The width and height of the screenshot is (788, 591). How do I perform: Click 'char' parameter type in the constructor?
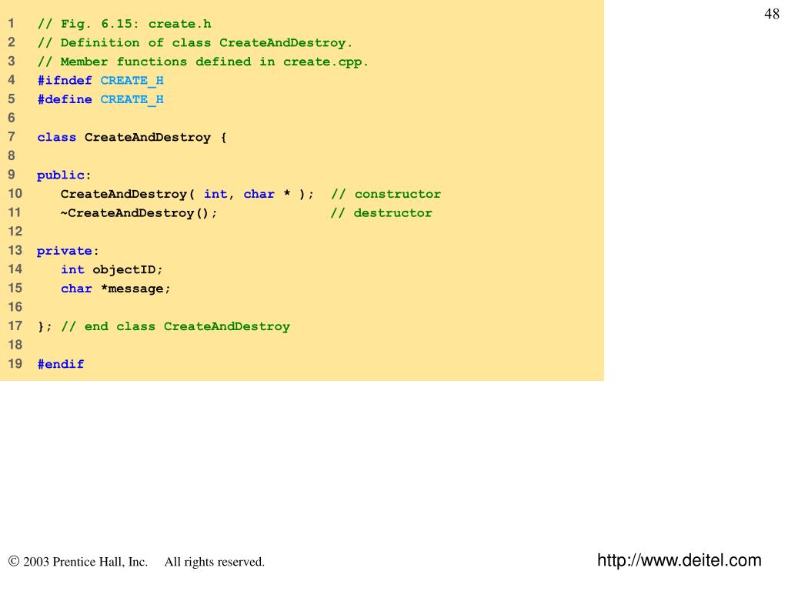[x=259, y=194]
